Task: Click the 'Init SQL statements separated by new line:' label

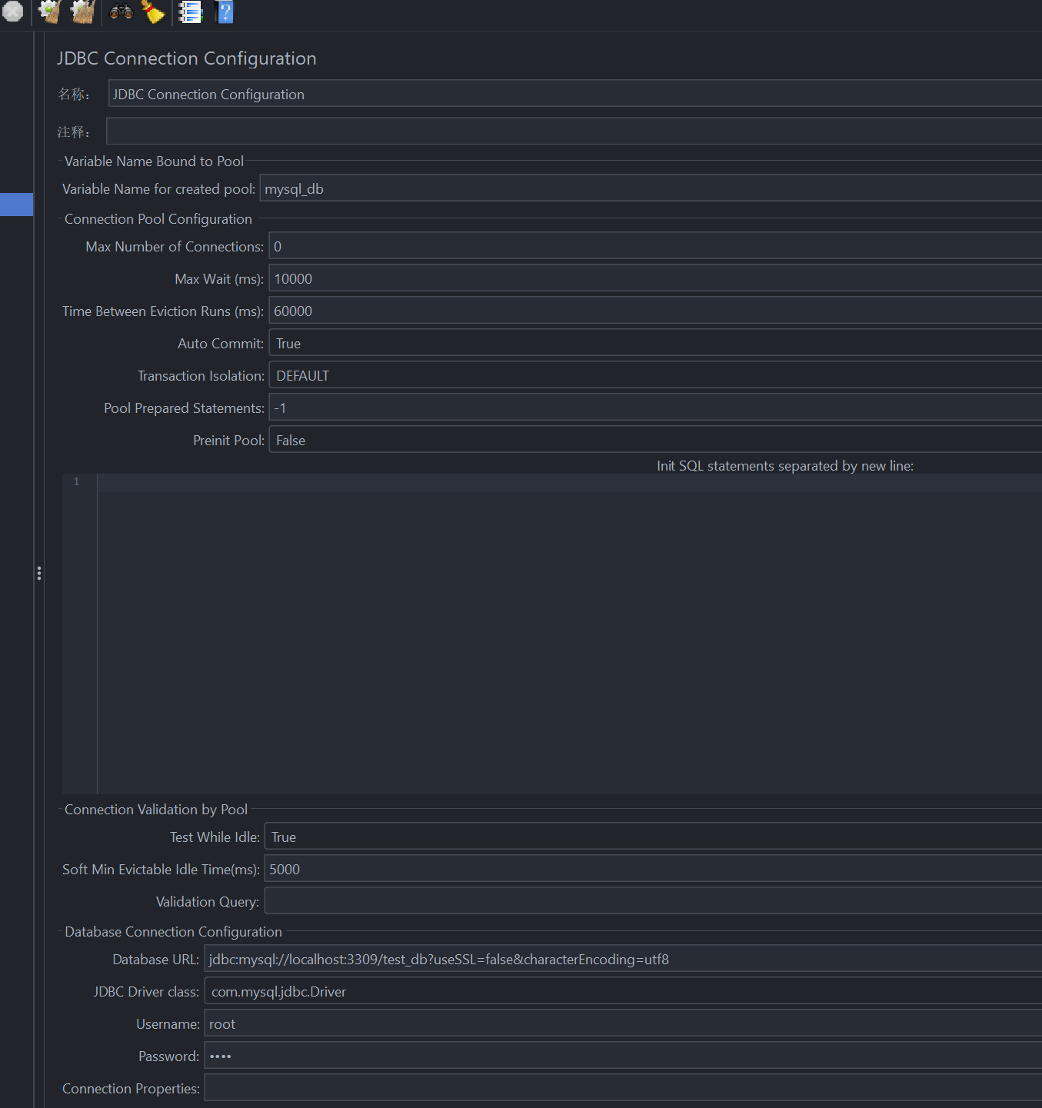Action: pos(785,465)
